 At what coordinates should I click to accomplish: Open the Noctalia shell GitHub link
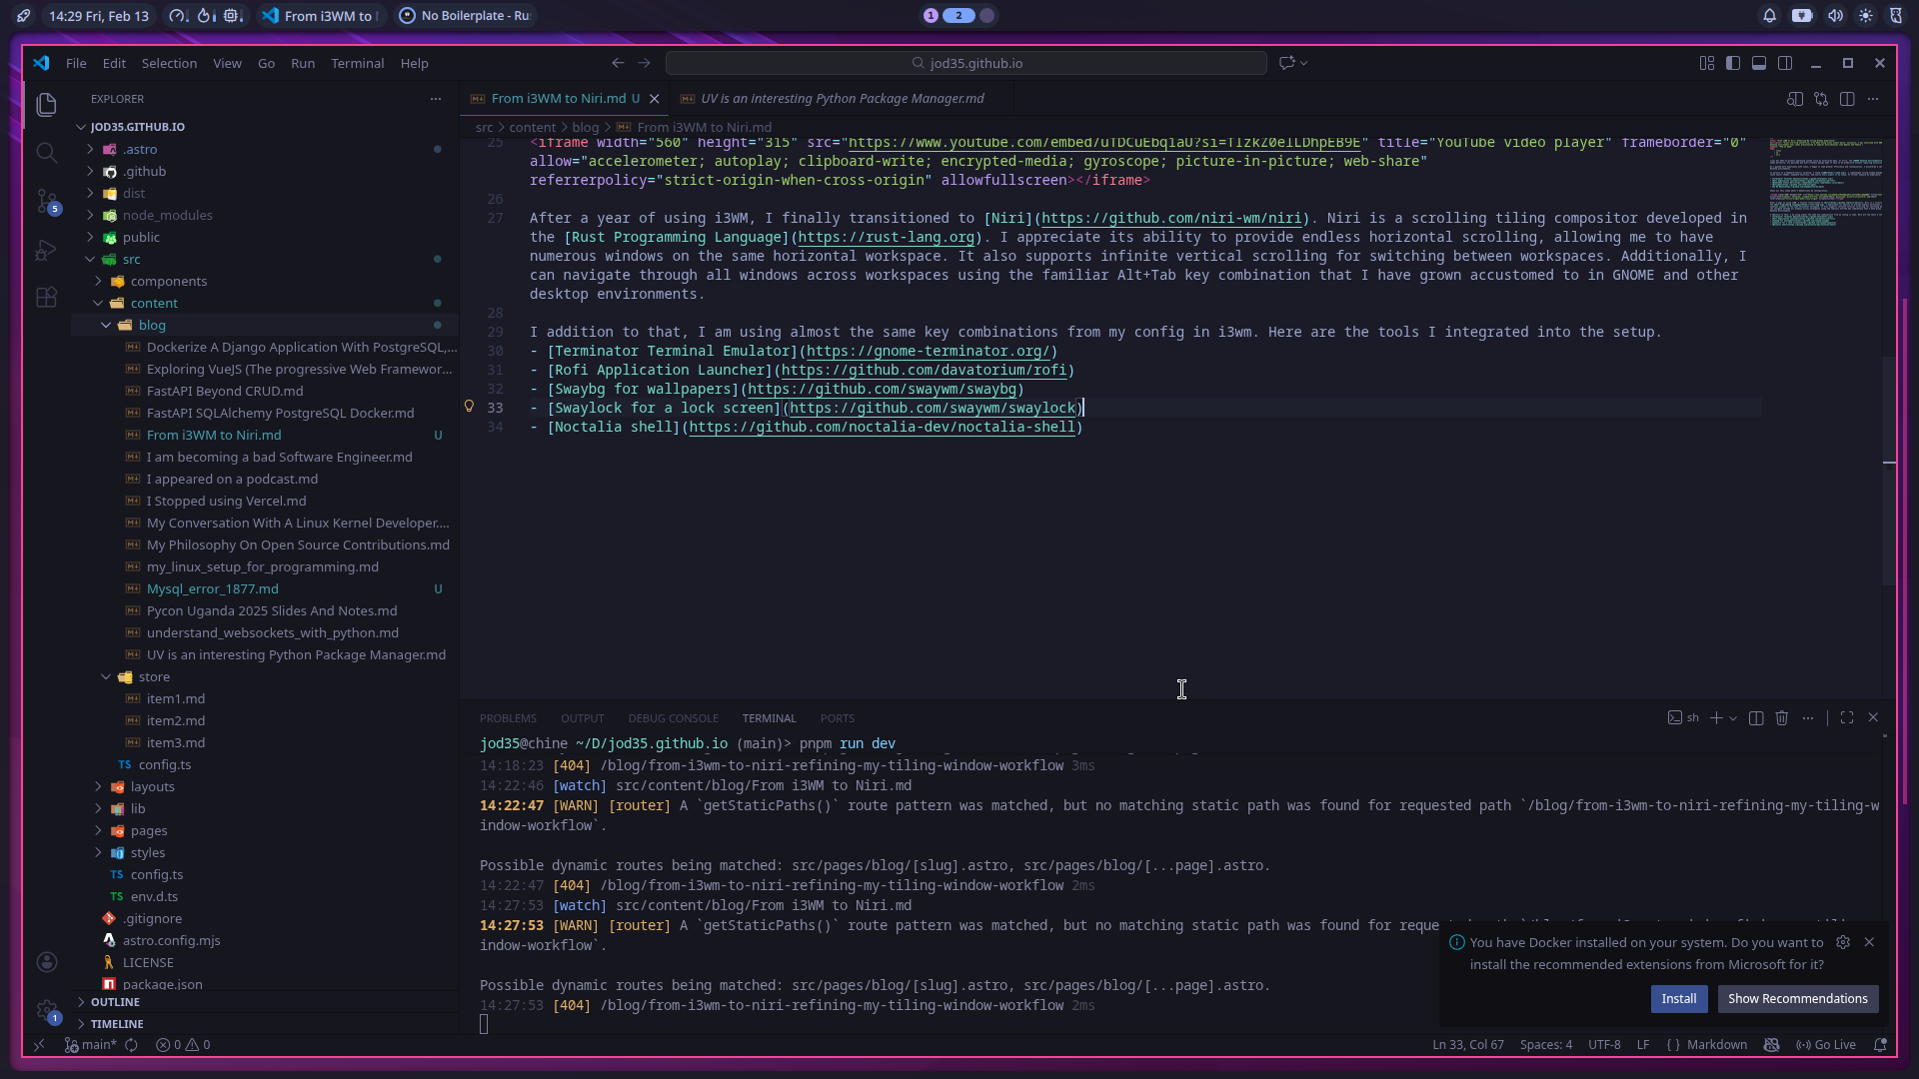tap(883, 427)
